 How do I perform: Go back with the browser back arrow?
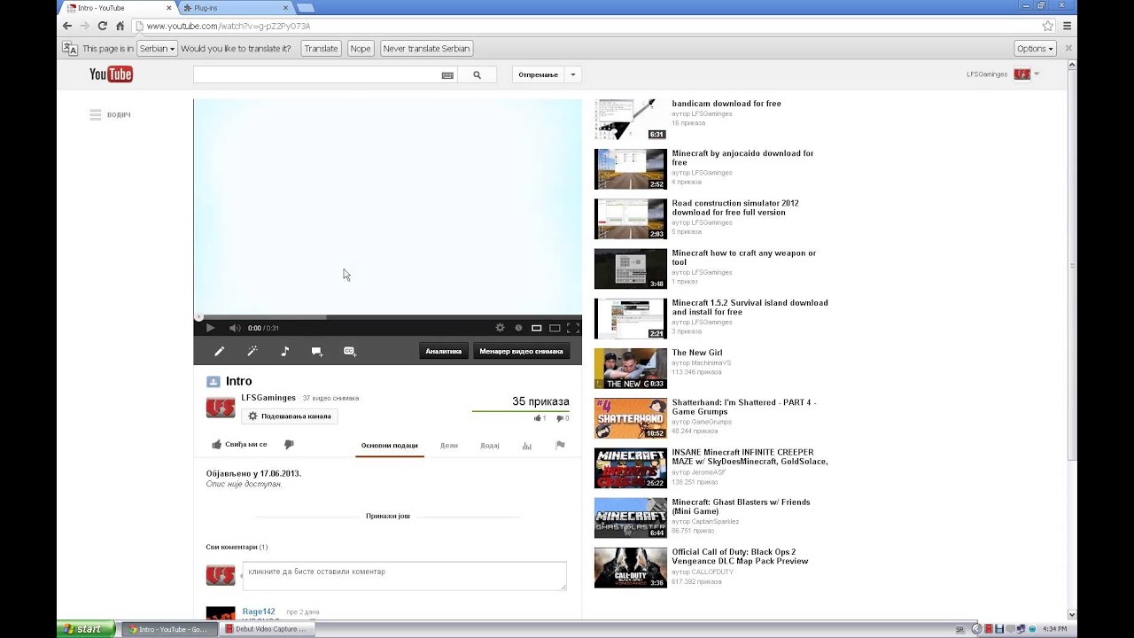(x=67, y=26)
